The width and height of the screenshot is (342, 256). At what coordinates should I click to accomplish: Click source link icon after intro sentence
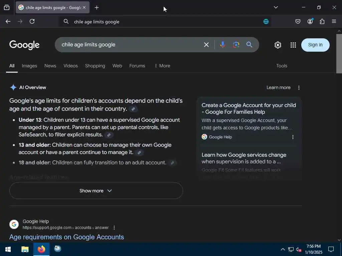(133, 109)
